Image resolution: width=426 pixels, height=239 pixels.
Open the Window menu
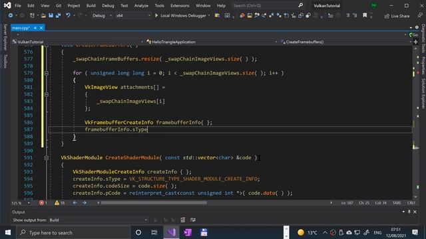(x=203, y=6)
